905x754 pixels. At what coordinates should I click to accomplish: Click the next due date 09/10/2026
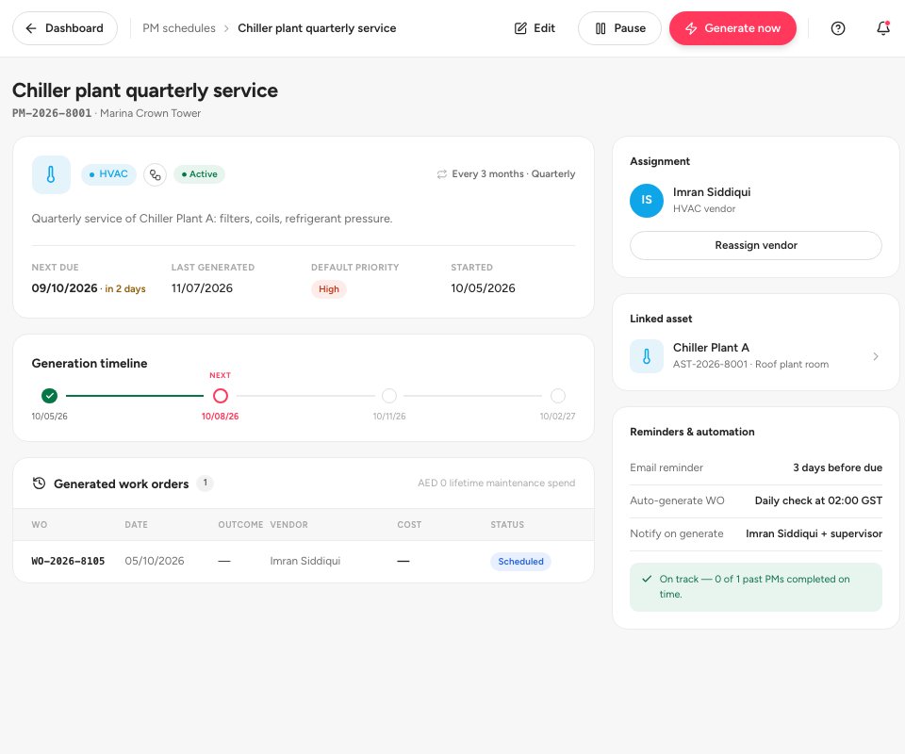click(64, 287)
